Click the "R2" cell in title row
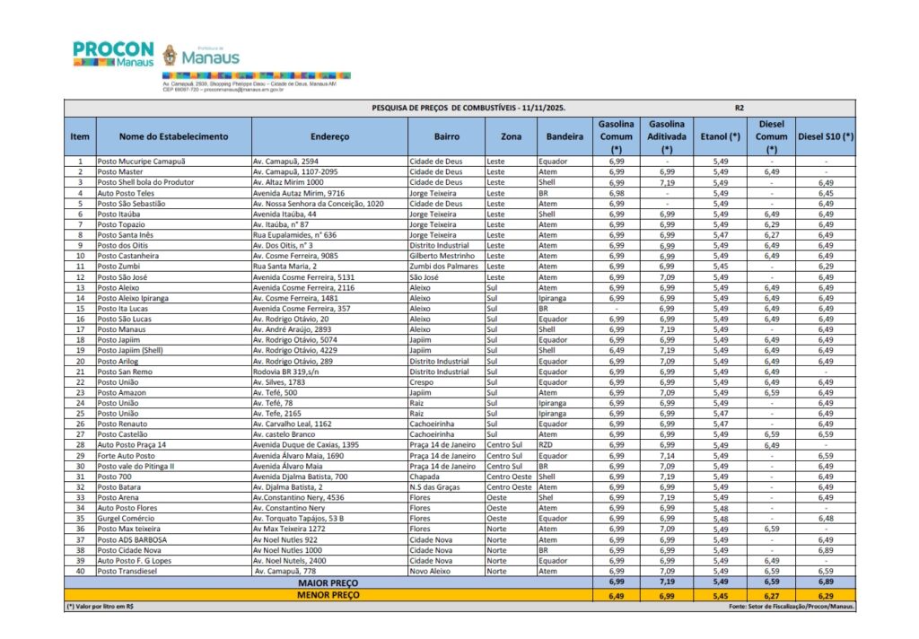Image resolution: width=919 pixels, height=639 pixels. tap(739, 108)
